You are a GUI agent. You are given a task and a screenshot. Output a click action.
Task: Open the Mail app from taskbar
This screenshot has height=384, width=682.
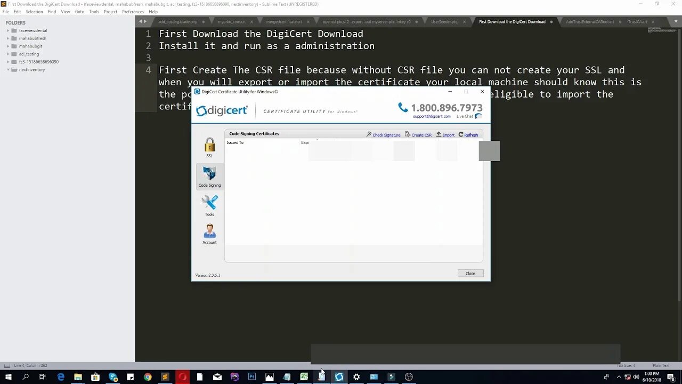tap(217, 377)
